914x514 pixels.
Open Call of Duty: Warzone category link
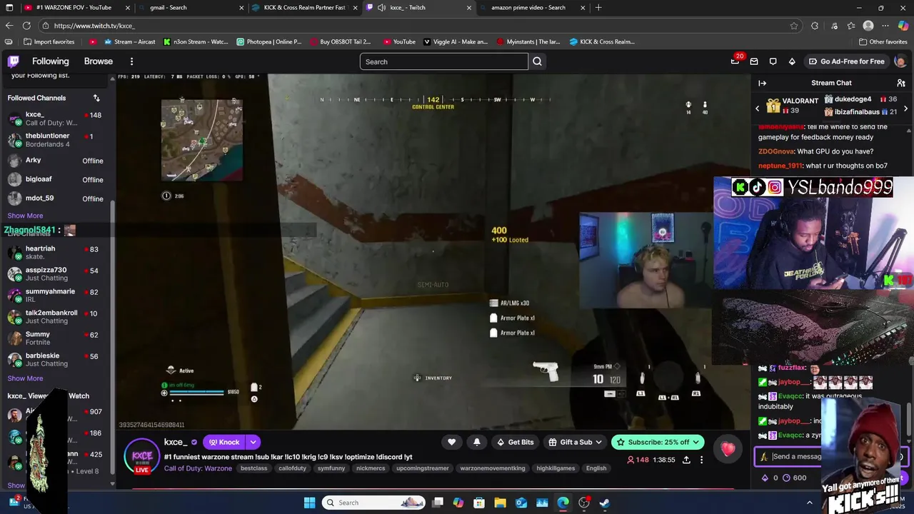click(198, 468)
